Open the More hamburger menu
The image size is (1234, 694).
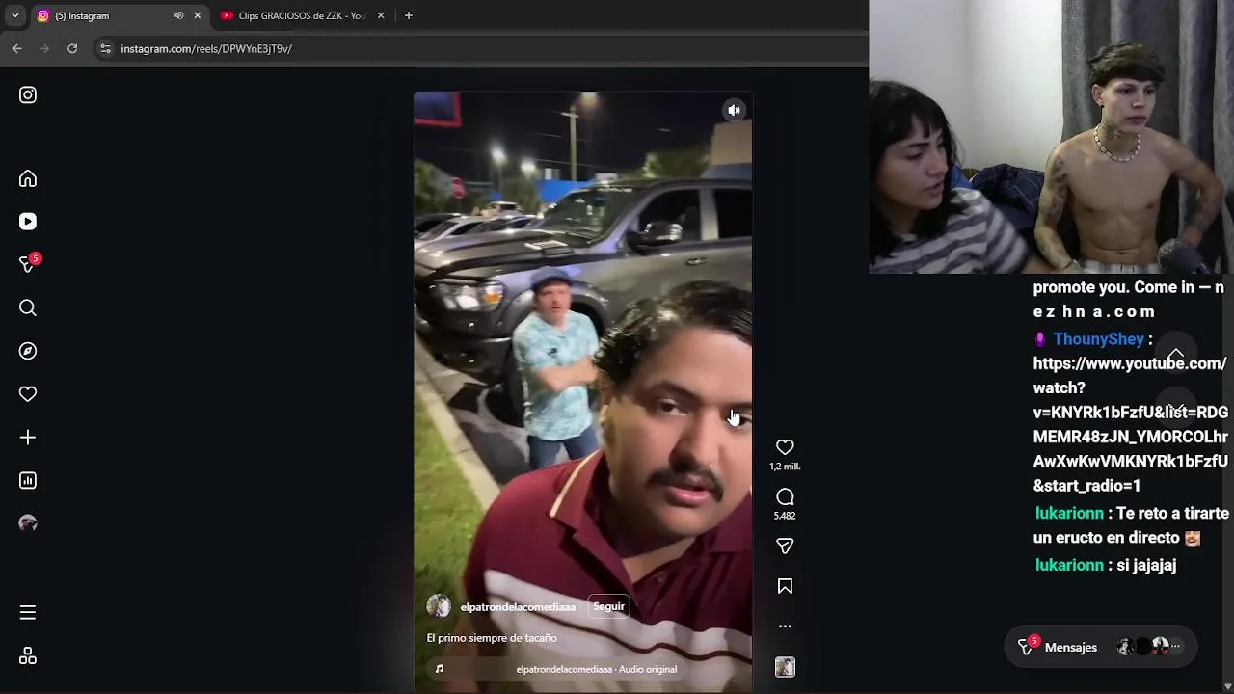point(28,613)
